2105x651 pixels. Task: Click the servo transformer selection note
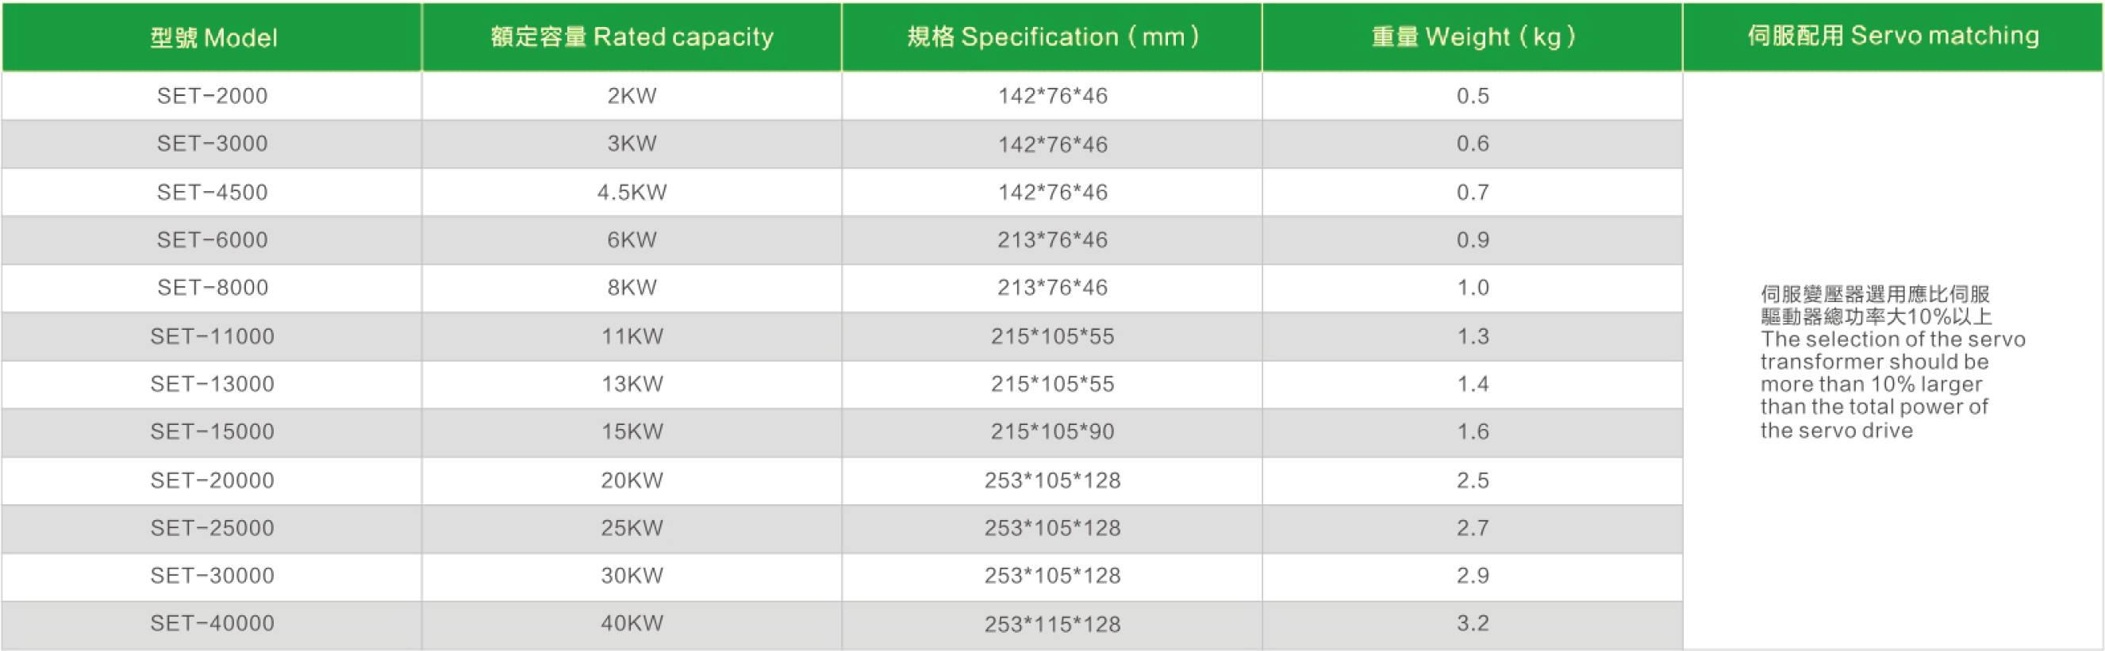click(x=1892, y=362)
